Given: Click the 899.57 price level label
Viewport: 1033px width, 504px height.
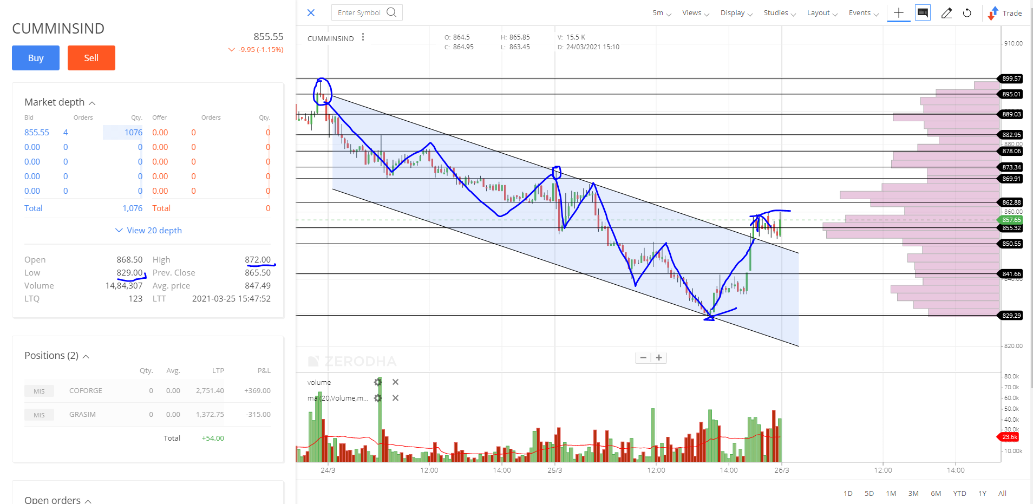Looking at the screenshot, I should tap(1010, 78).
